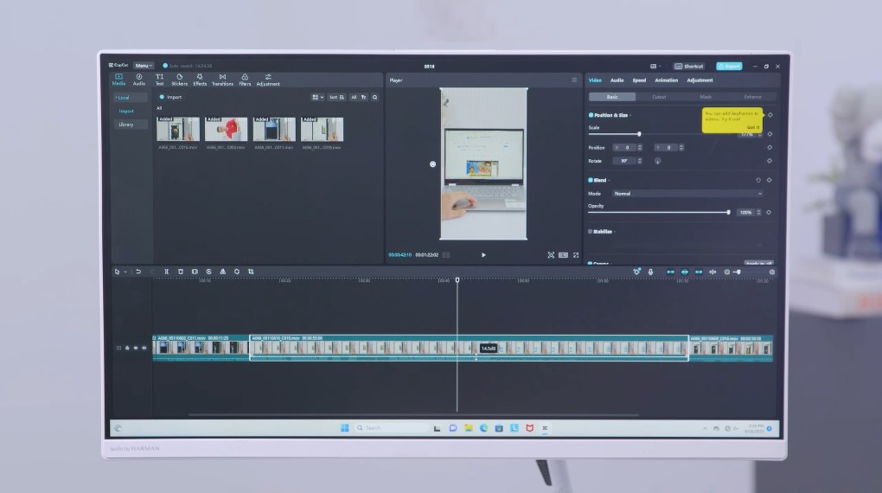Click the Split clip tool in timeline toolbar
882x493 pixels.
click(167, 272)
